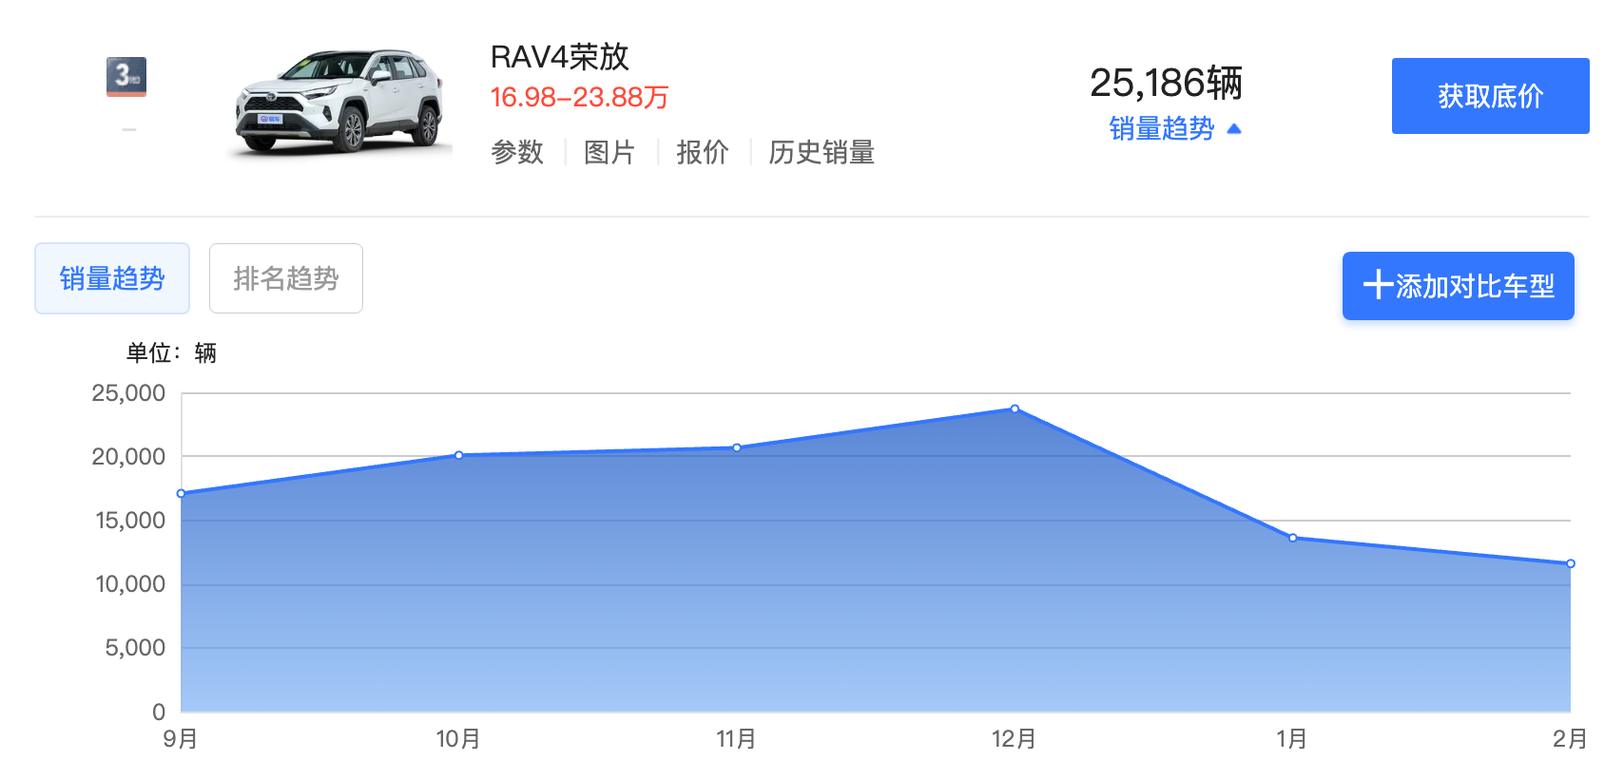Switch to the 排名趋势 tab

[286, 278]
